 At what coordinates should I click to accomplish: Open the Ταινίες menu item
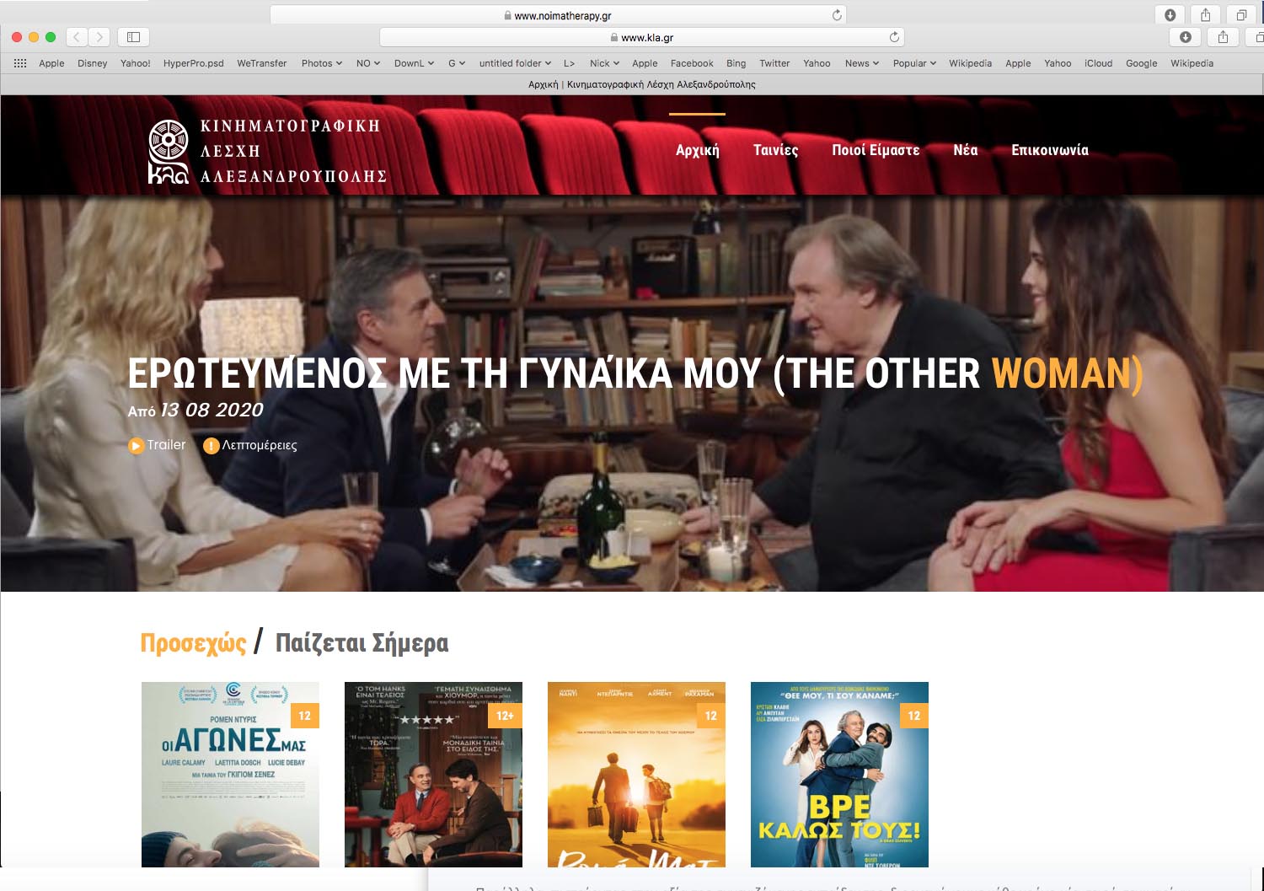[x=775, y=150]
